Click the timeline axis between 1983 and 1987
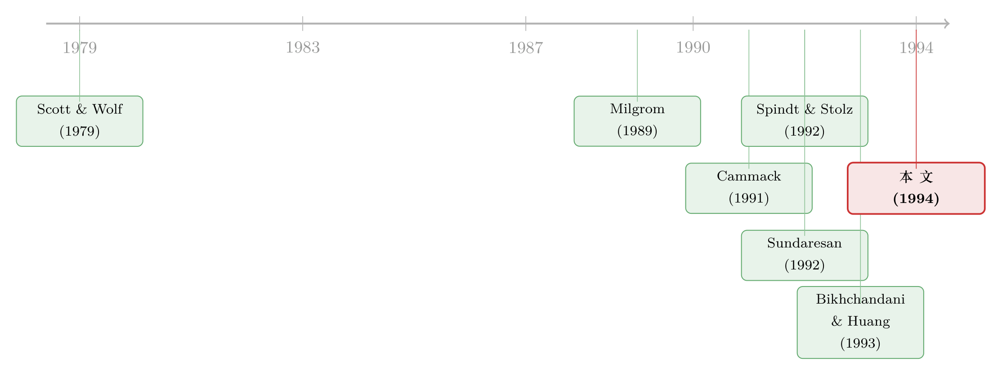Viewport: 1002px width, 375px height. click(414, 23)
